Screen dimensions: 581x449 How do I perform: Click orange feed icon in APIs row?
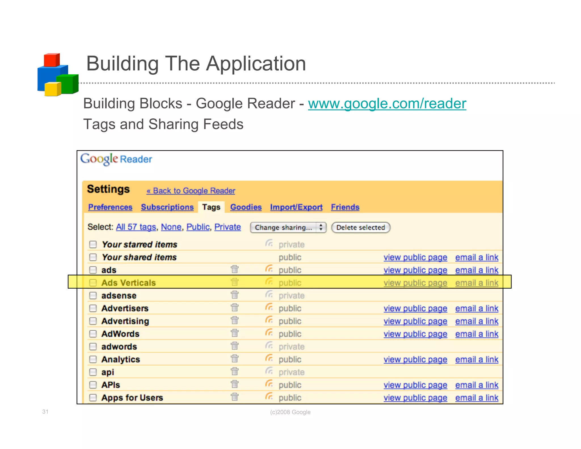[269, 384]
